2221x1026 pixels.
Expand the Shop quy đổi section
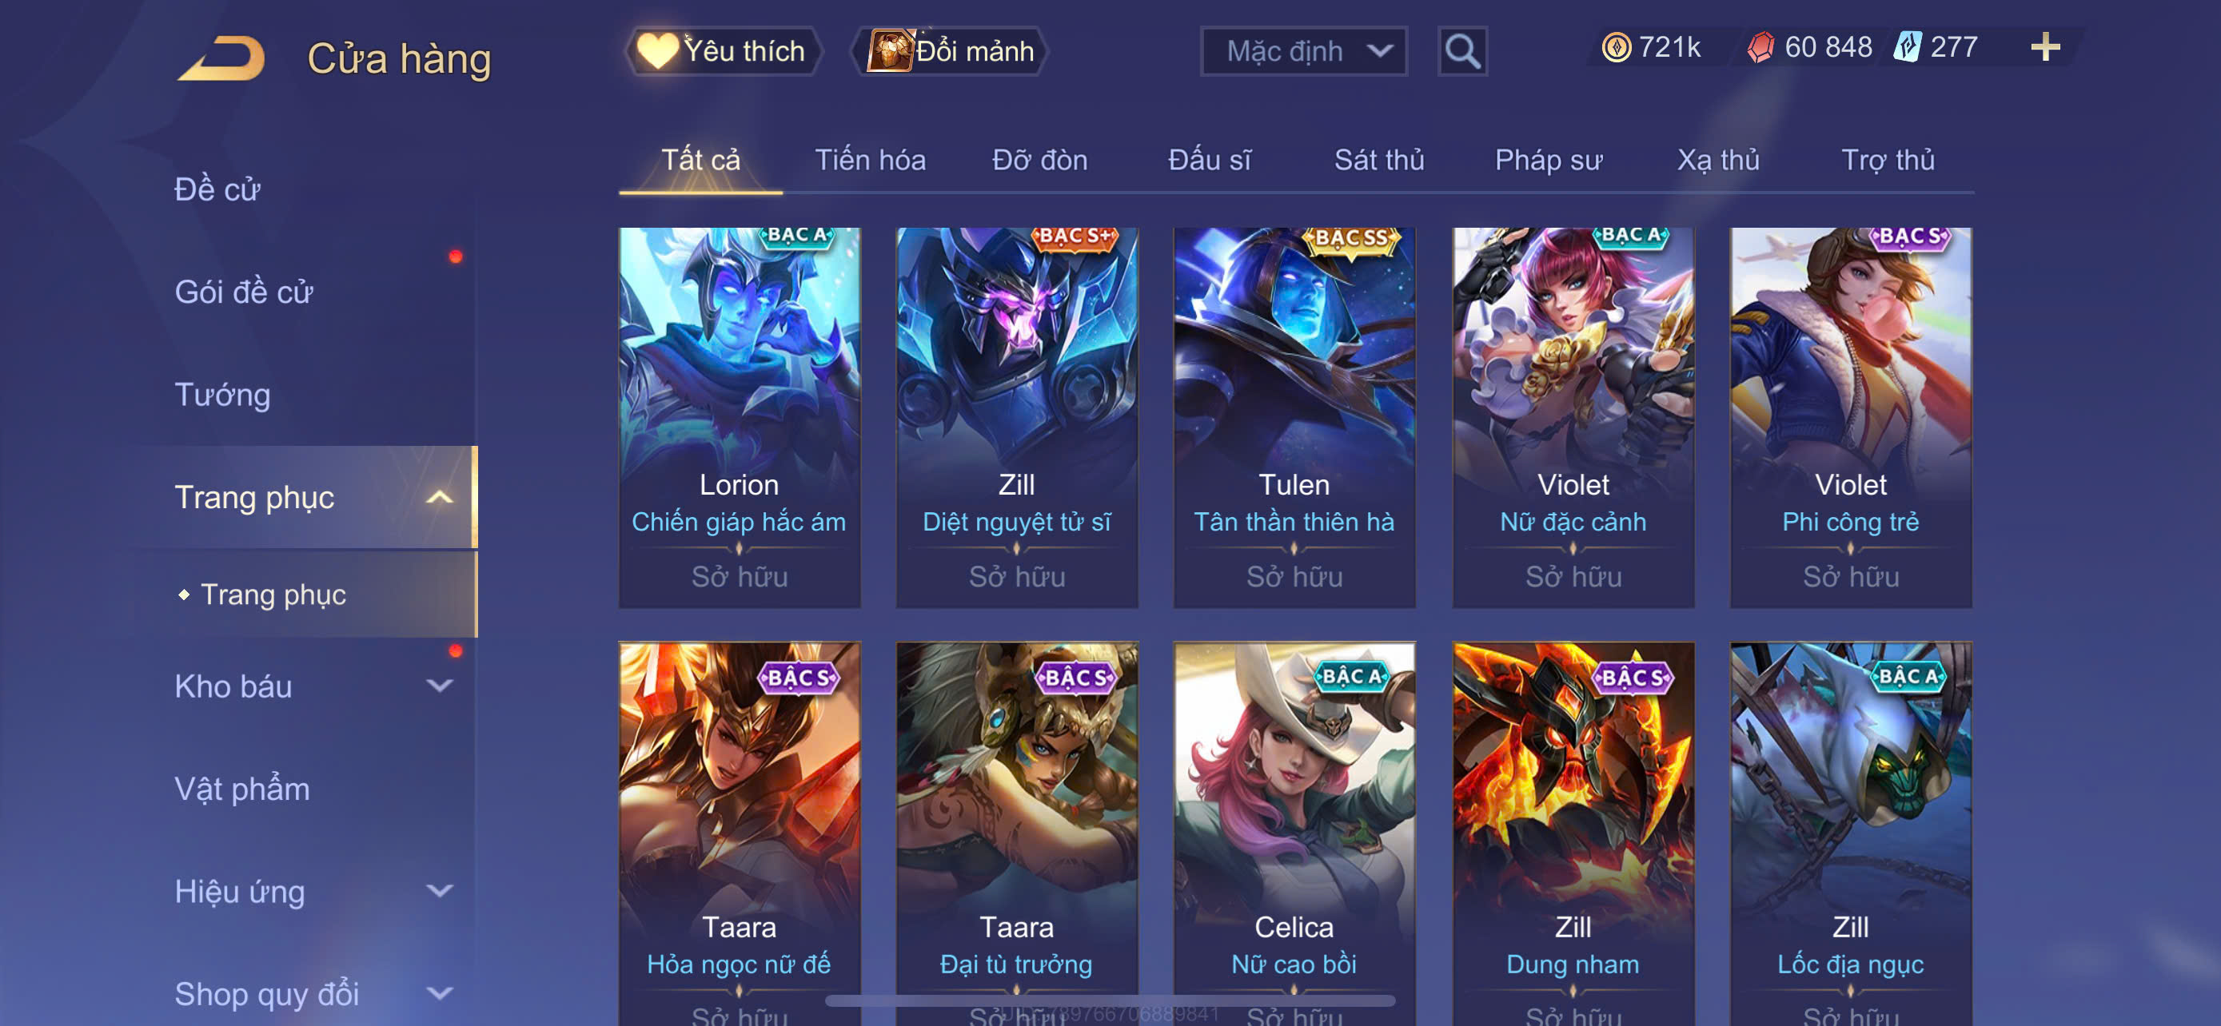click(x=440, y=993)
